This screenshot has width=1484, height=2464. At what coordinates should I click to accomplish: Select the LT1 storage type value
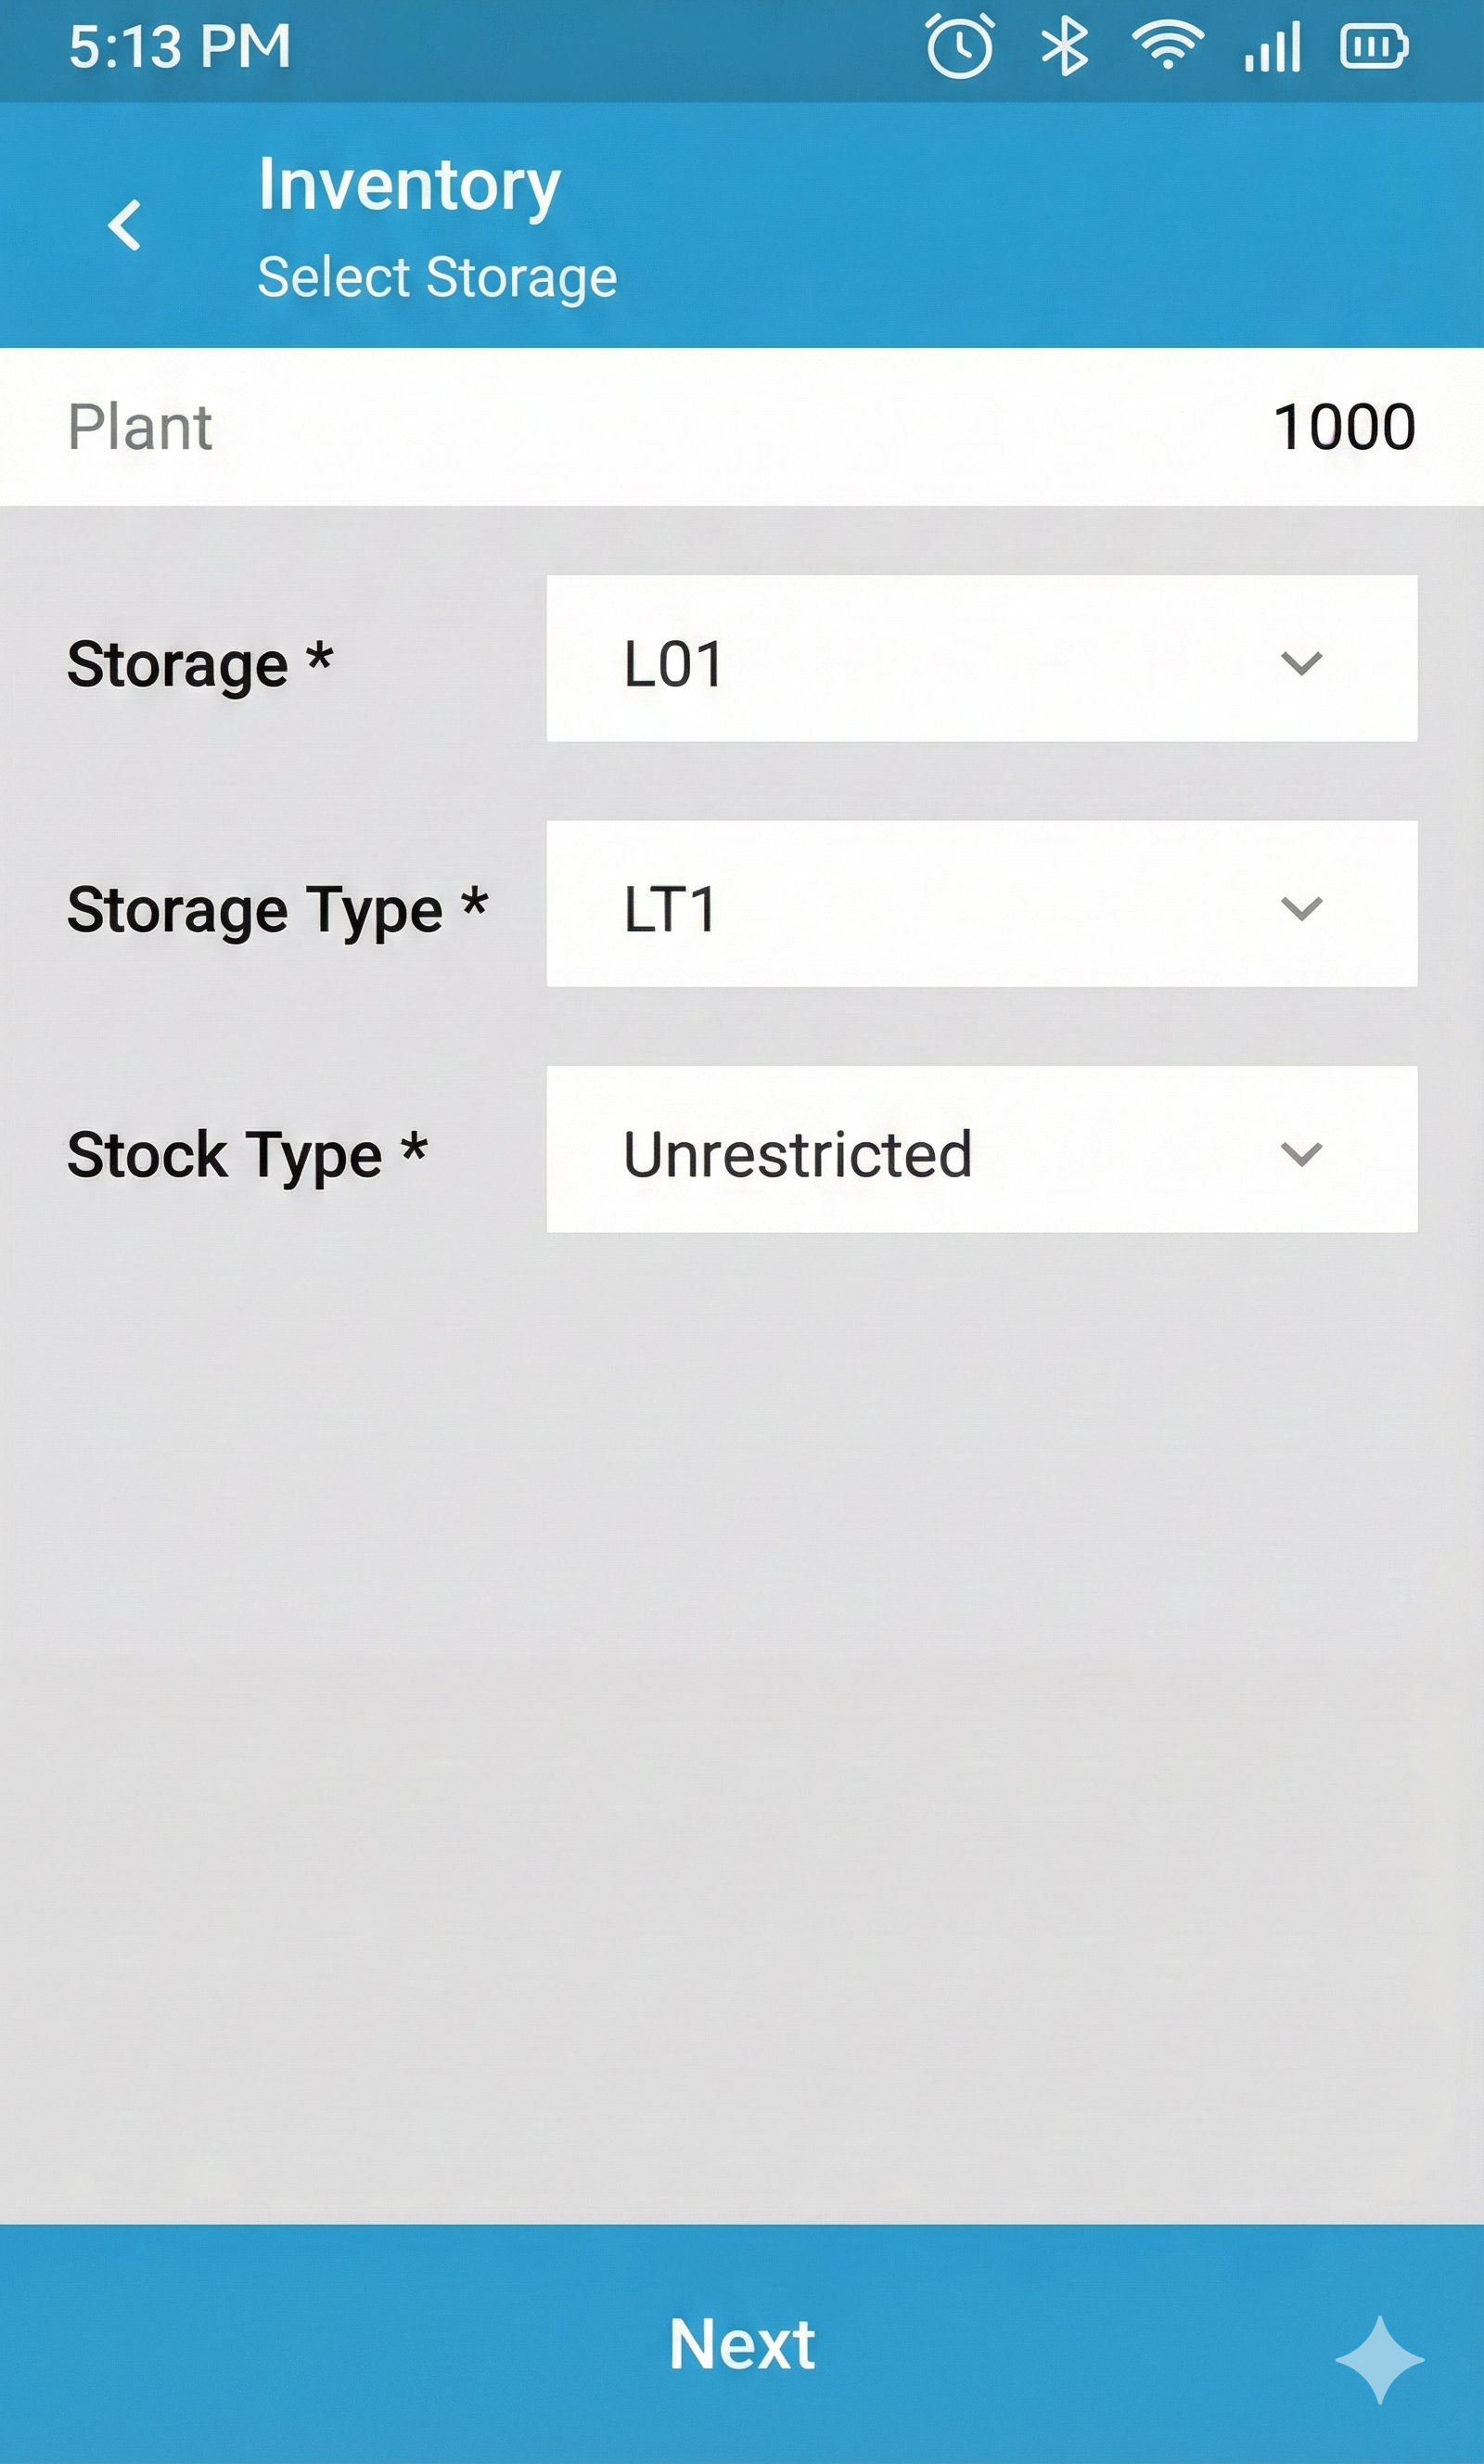point(670,909)
